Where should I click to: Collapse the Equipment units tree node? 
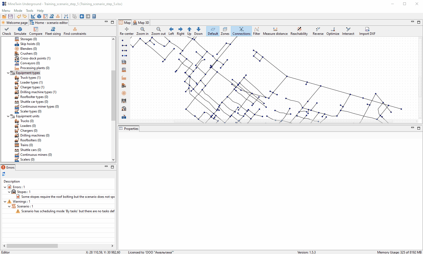(8, 116)
